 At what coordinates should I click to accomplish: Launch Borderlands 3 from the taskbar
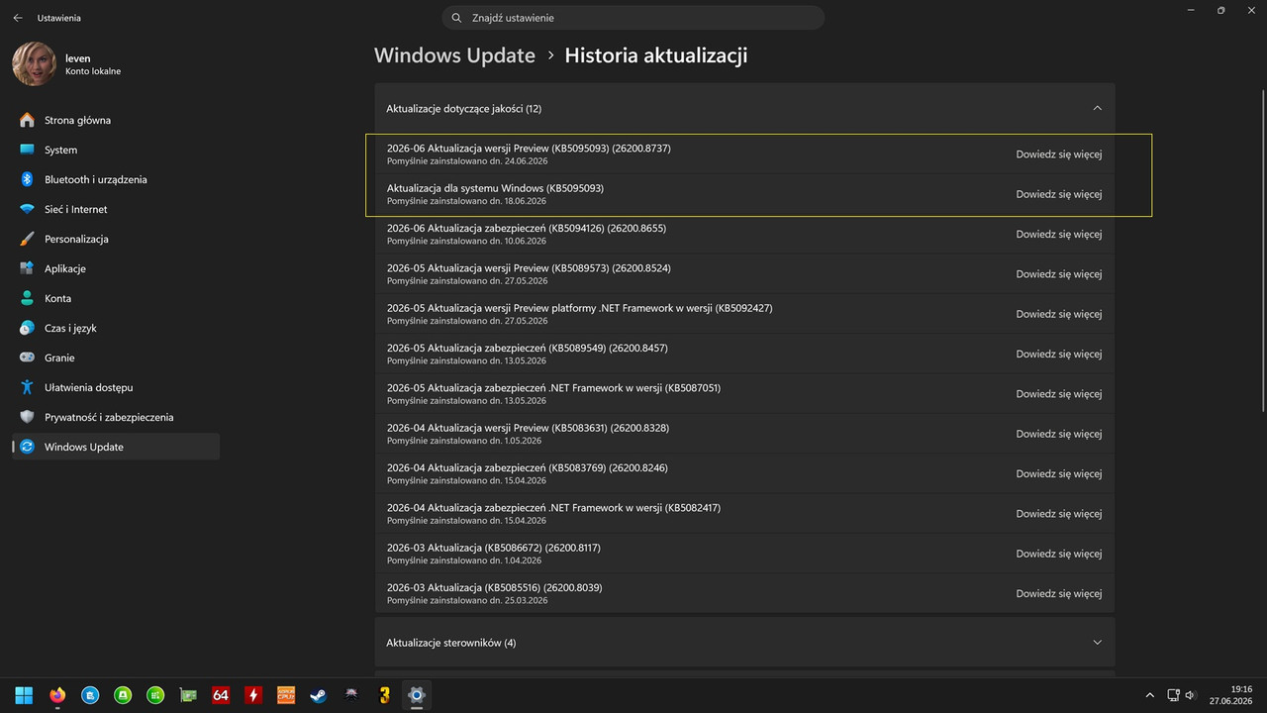(384, 695)
